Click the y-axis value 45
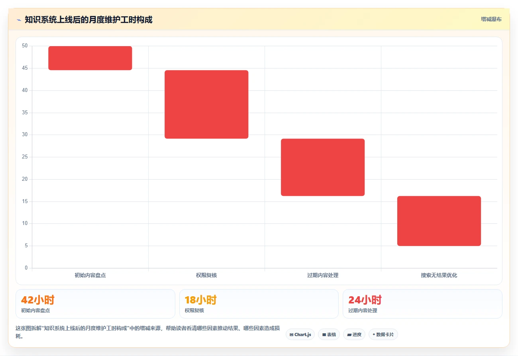 (25, 68)
